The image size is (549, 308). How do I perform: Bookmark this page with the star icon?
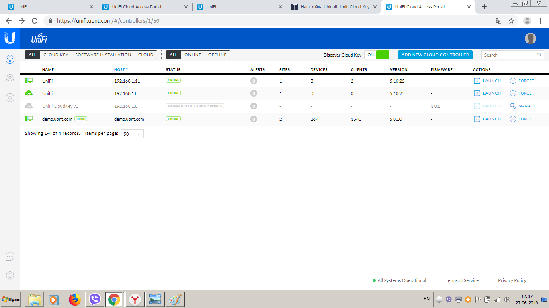click(511, 21)
